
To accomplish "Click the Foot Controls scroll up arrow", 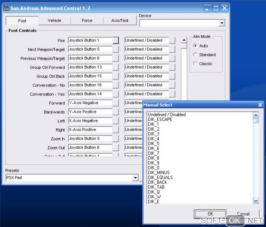I will coord(184,40).
